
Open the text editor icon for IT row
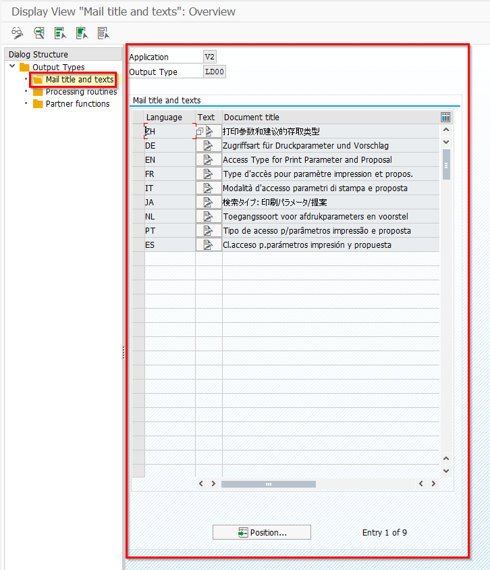(x=209, y=188)
